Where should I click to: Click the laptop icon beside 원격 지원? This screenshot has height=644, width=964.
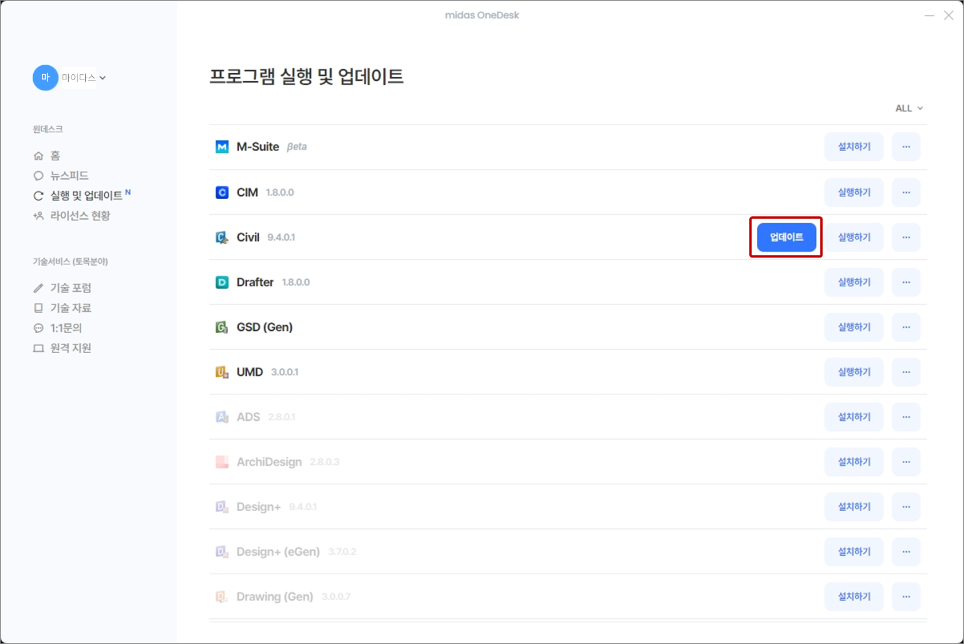[38, 348]
